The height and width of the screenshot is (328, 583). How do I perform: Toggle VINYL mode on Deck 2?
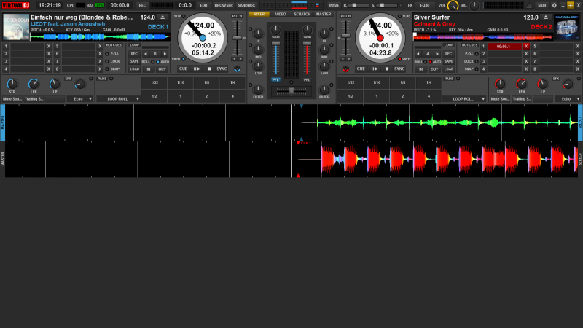coord(399,59)
